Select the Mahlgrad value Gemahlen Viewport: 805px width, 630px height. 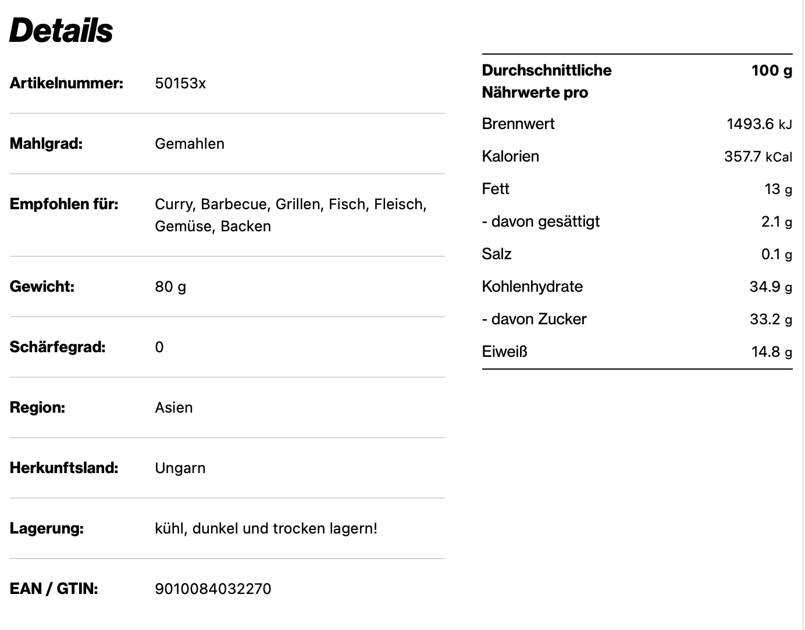[x=190, y=144]
